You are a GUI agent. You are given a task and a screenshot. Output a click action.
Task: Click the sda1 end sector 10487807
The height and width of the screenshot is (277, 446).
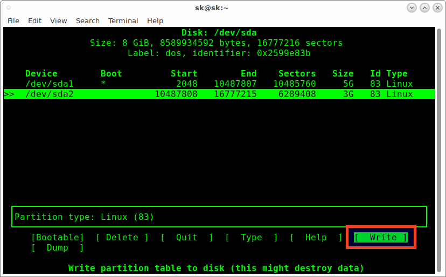[235, 84]
